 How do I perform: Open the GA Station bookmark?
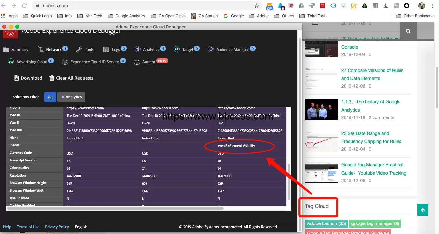click(x=204, y=16)
